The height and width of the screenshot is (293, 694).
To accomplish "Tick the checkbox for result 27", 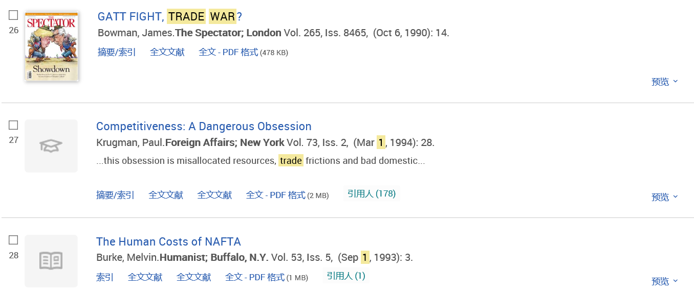I will click(x=13, y=125).
